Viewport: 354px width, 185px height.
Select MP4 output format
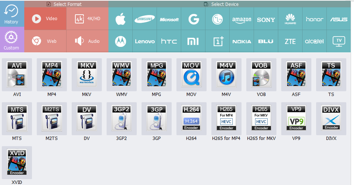(52, 75)
